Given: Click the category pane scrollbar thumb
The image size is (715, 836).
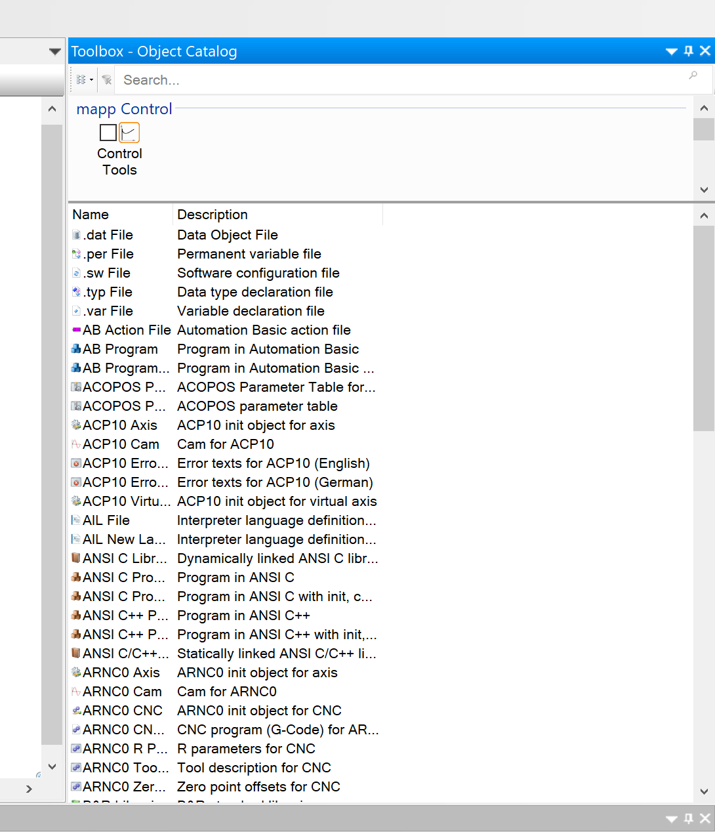Looking at the screenshot, I should (x=704, y=129).
